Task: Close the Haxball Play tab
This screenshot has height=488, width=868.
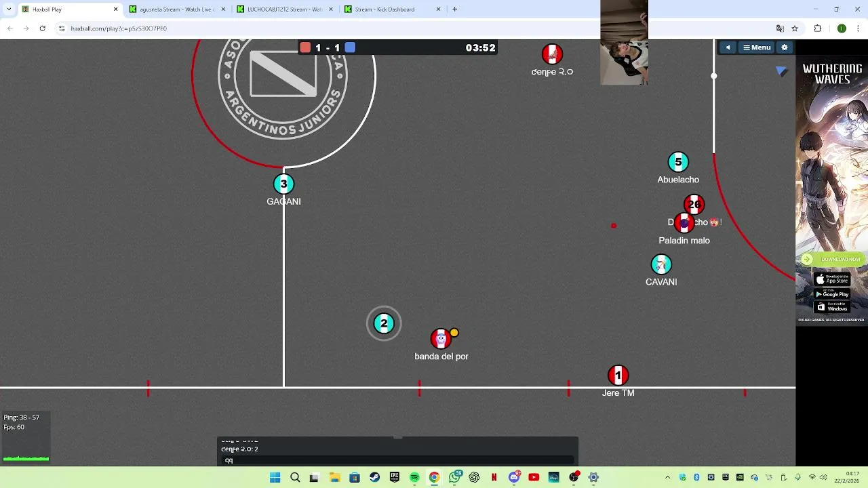Action: pos(115,9)
